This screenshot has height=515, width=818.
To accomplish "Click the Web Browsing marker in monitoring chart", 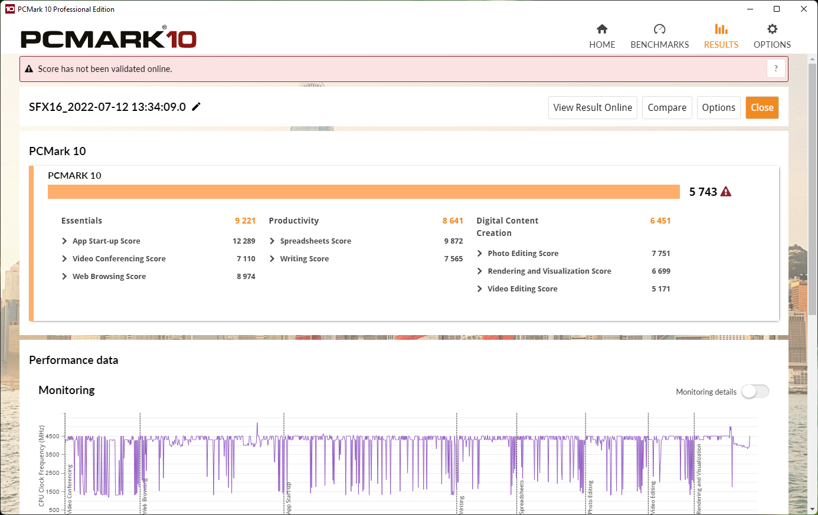I will [x=145, y=495].
